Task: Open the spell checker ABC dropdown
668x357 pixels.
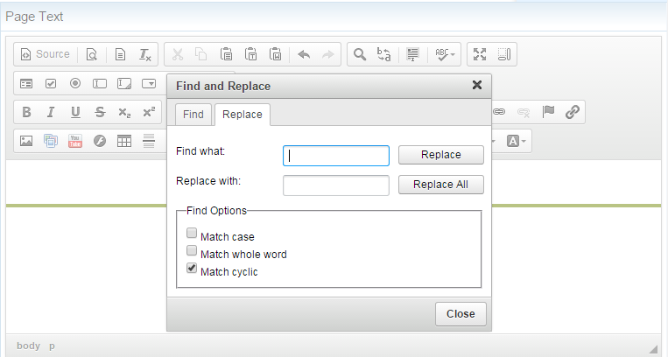Action: coord(443,54)
